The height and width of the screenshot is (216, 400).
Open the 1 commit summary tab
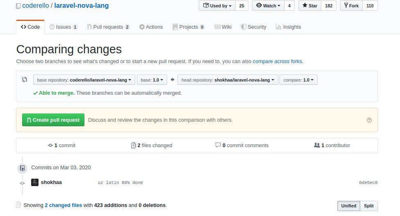[62, 146]
